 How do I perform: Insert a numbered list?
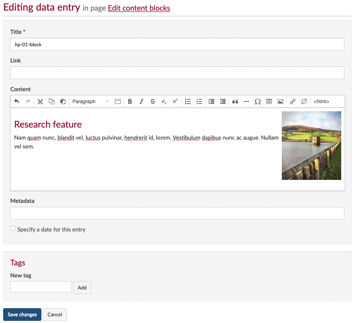tap(199, 101)
